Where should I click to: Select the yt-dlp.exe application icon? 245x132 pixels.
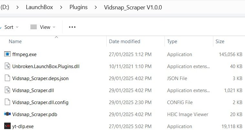[x=7, y=126]
